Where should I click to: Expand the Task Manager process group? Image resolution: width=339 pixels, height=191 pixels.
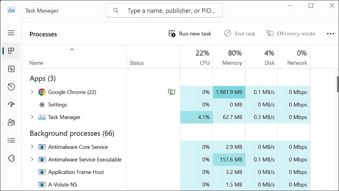tap(32, 117)
